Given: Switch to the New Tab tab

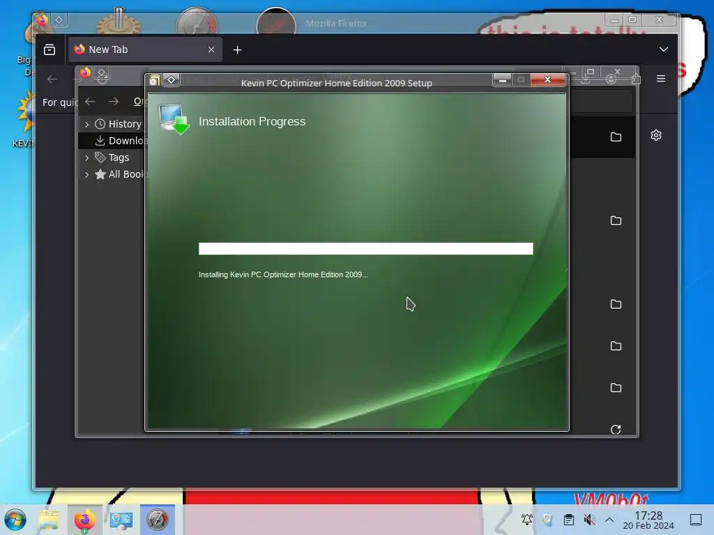Looking at the screenshot, I should click(x=145, y=49).
